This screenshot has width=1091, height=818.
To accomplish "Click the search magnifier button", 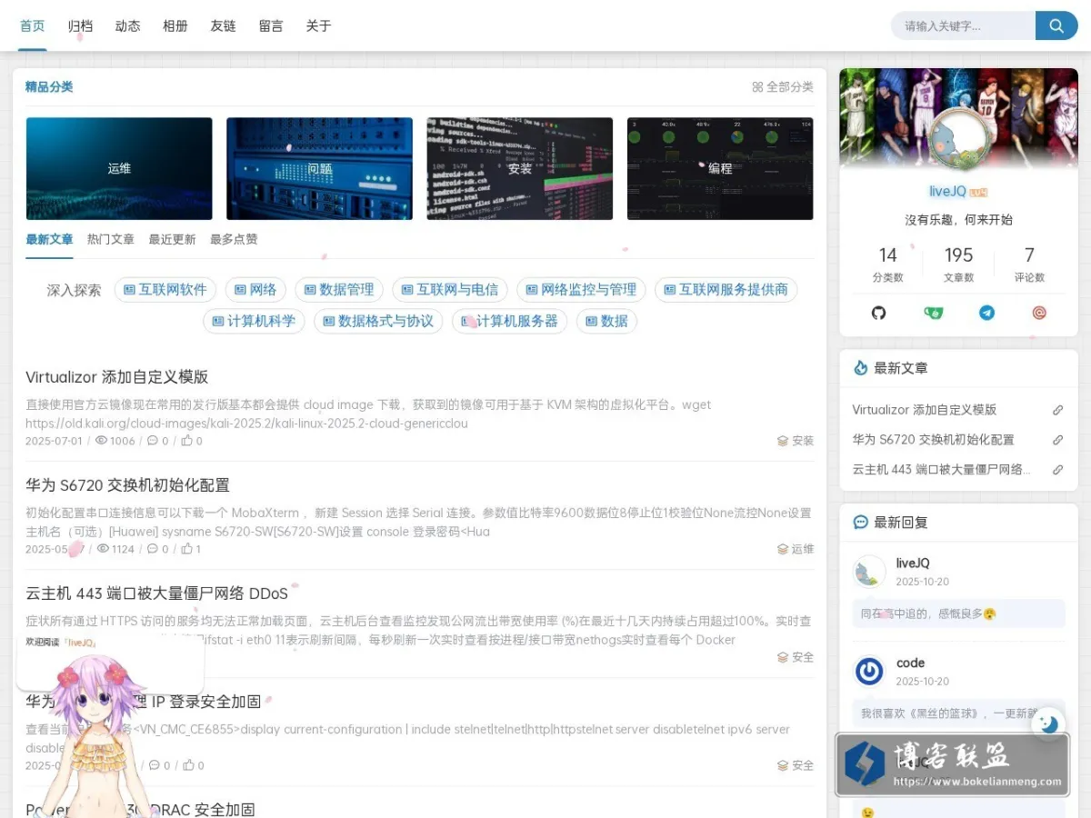I will point(1056,25).
